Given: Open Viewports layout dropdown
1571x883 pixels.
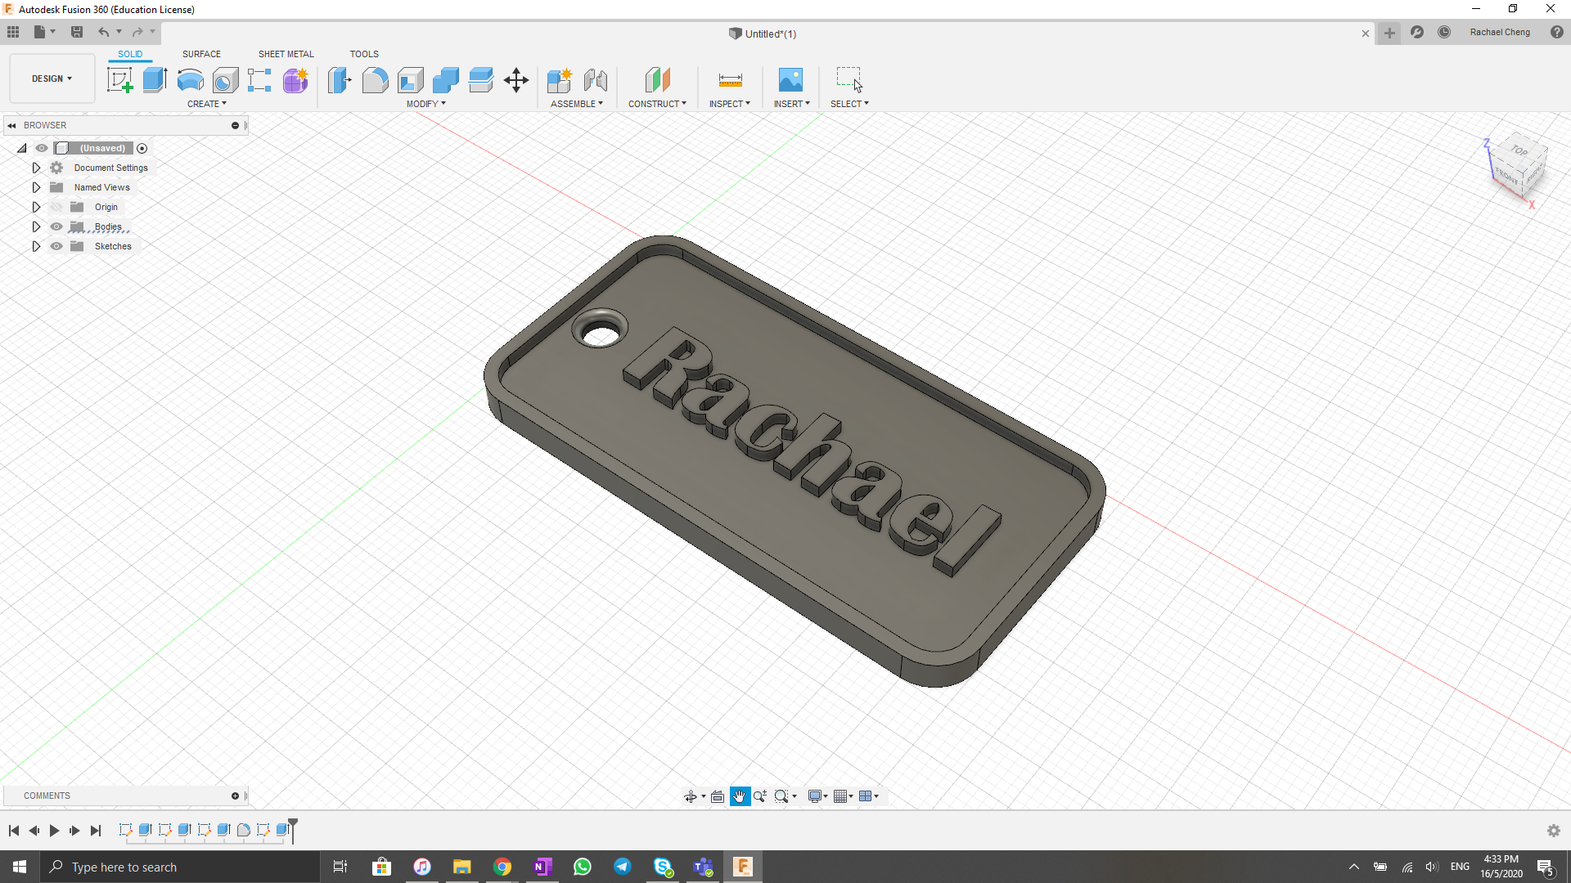Looking at the screenshot, I should coord(869,796).
